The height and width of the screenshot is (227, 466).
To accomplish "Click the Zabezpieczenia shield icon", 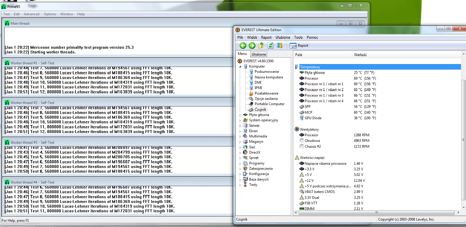I will [x=245, y=169].
